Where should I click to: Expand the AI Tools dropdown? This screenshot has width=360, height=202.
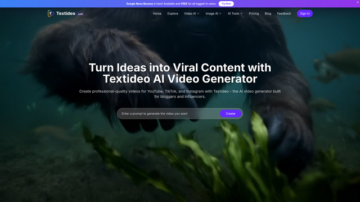coord(235,13)
